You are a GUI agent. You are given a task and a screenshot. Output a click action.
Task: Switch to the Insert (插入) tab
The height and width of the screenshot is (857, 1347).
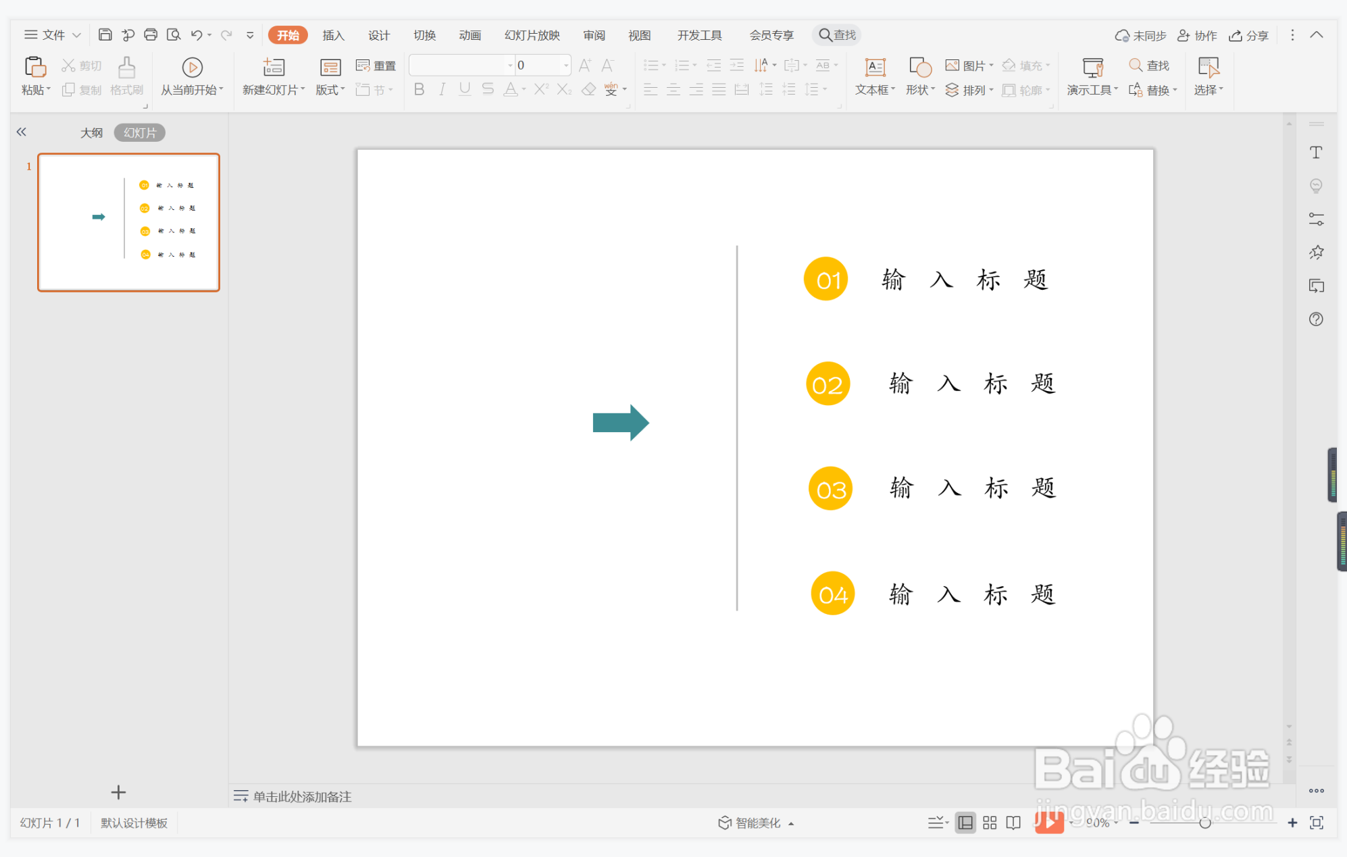point(333,35)
